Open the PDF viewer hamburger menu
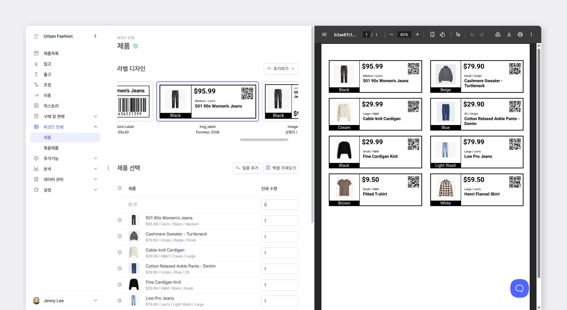The width and height of the screenshot is (567, 310). (324, 34)
